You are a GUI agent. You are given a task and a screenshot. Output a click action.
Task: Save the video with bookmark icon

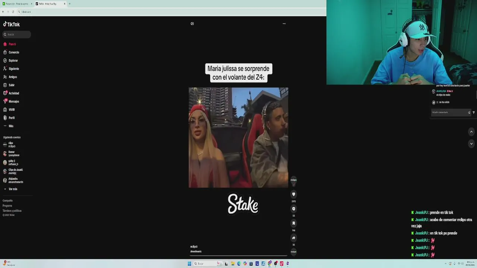(294, 223)
